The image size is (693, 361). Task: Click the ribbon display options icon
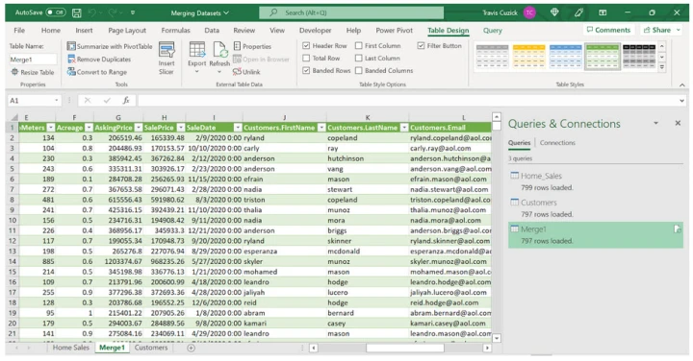tap(603, 12)
